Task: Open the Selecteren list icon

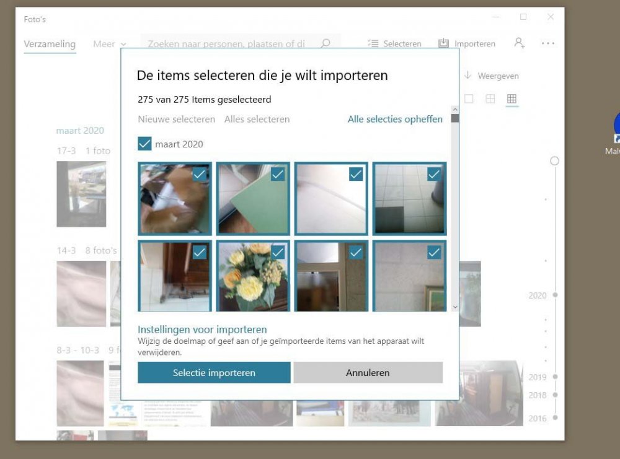Action: pyautogui.click(x=373, y=43)
